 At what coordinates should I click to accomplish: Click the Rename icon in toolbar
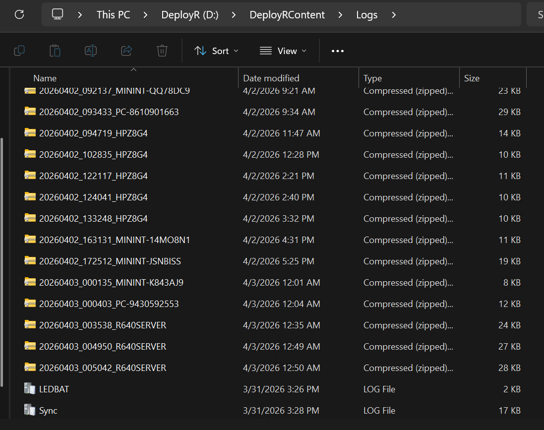tap(91, 51)
